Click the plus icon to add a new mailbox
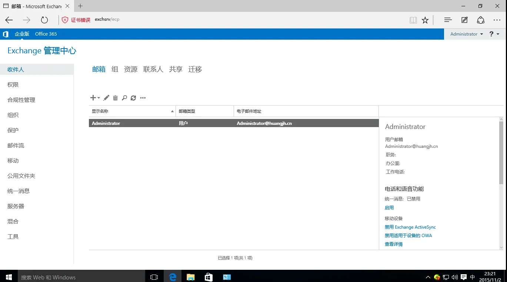 tap(93, 98)
